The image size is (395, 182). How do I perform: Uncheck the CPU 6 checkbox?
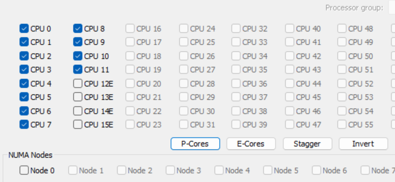tap(24, 111)
